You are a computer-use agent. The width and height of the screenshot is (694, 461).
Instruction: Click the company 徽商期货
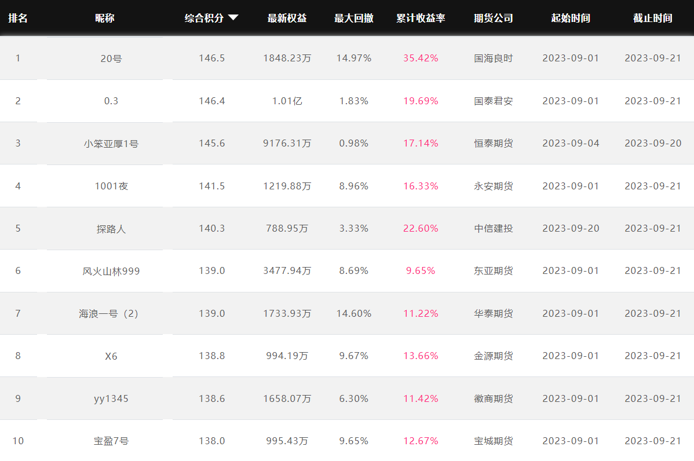(x=494, y=398)
